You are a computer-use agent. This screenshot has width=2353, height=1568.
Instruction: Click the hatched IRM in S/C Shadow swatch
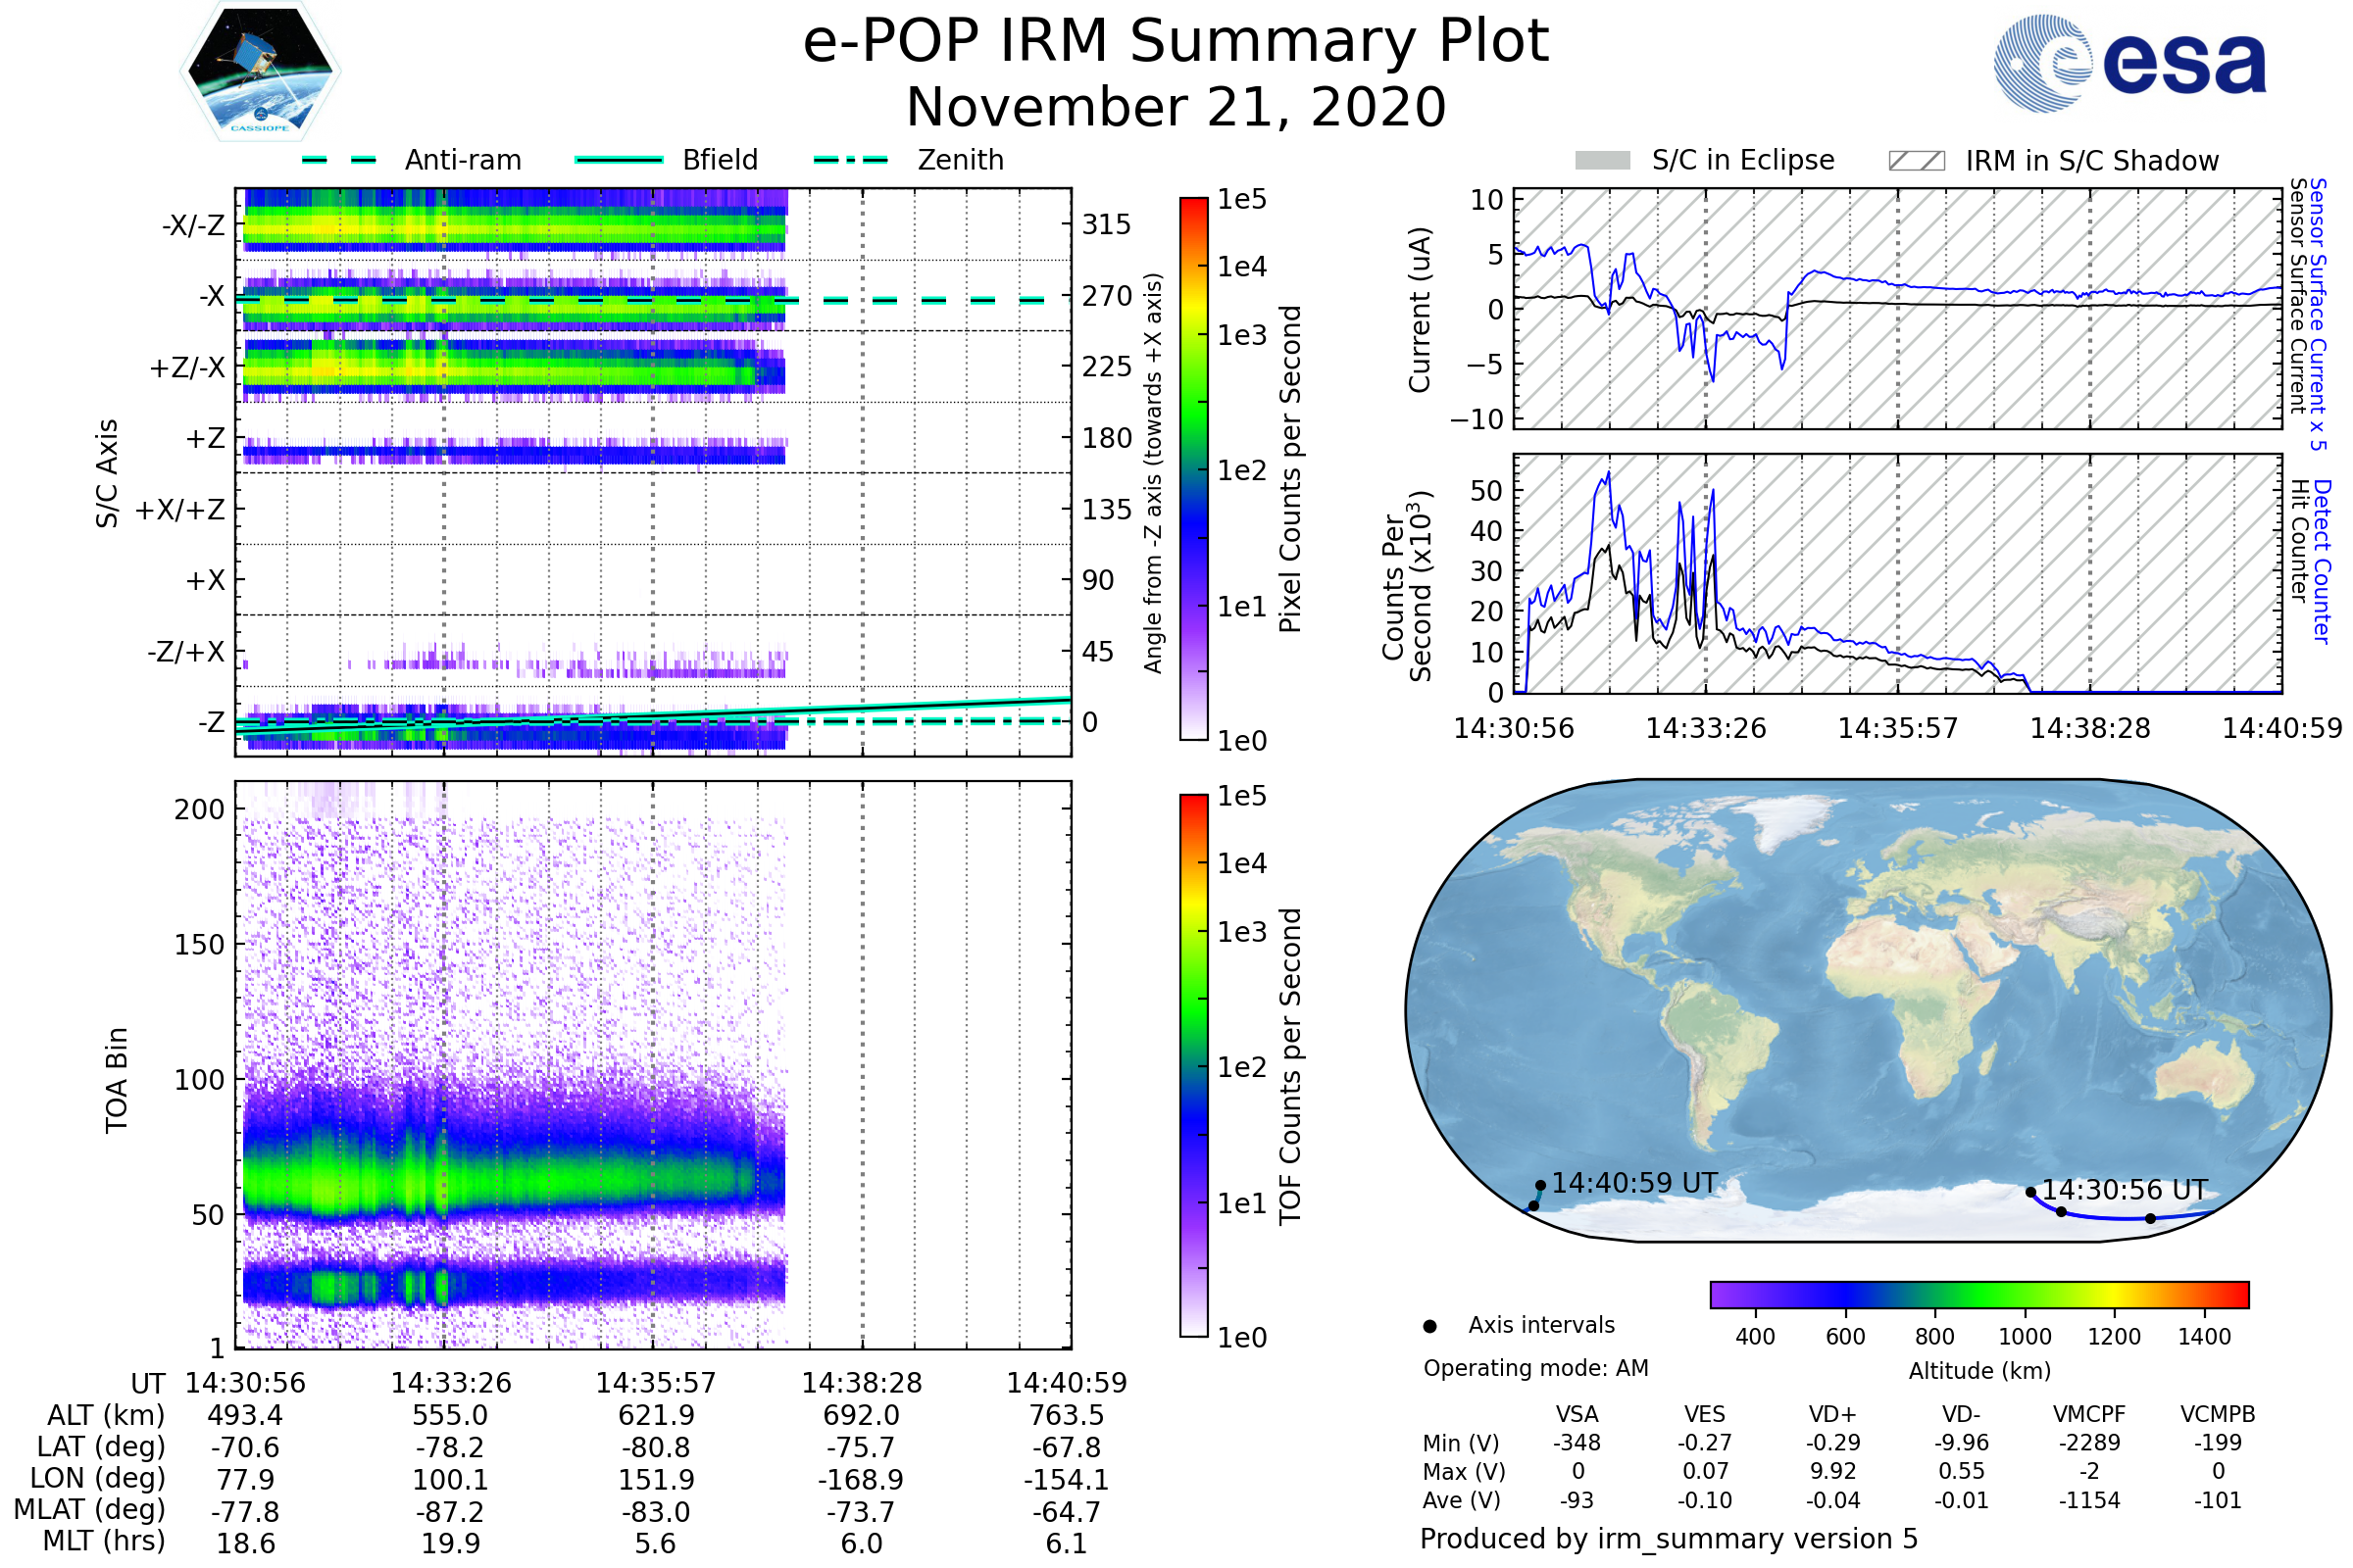click(1916, 161)
